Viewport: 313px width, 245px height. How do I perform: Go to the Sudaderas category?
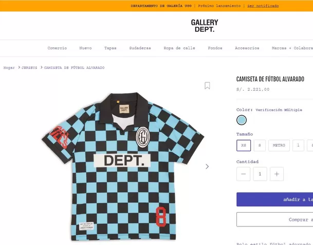click(x=140, y=48)
